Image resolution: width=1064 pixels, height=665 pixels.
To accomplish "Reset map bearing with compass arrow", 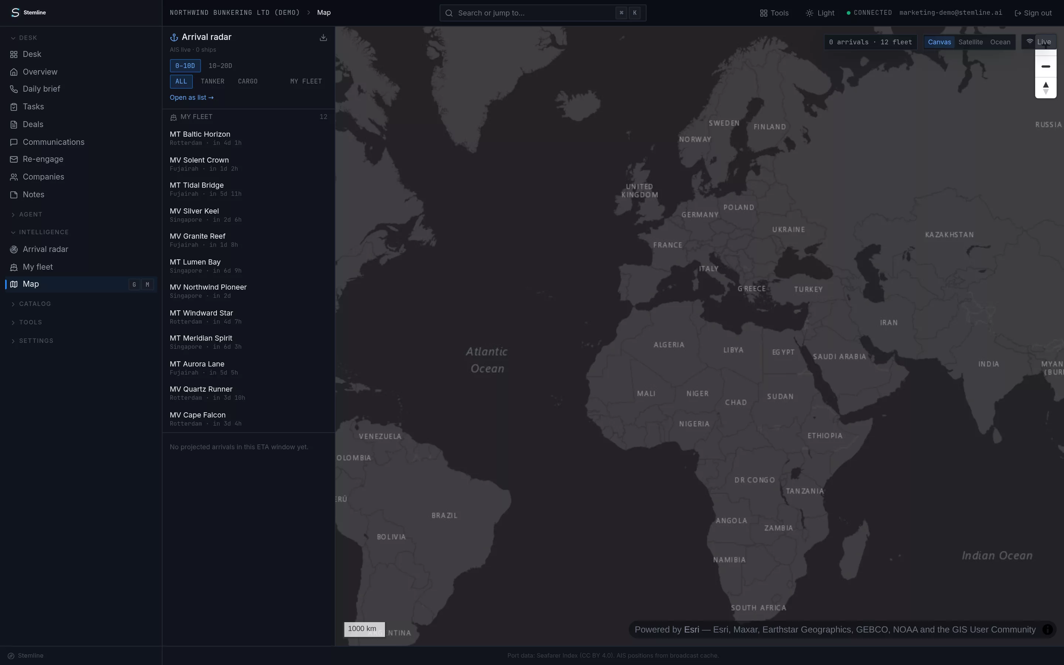I will point(1046,88).
